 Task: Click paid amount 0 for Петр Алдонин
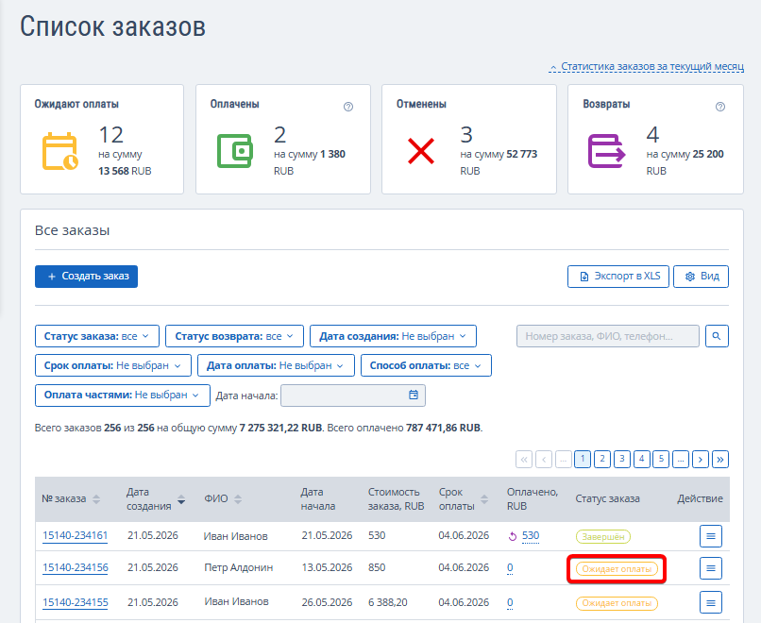point(510,567)
